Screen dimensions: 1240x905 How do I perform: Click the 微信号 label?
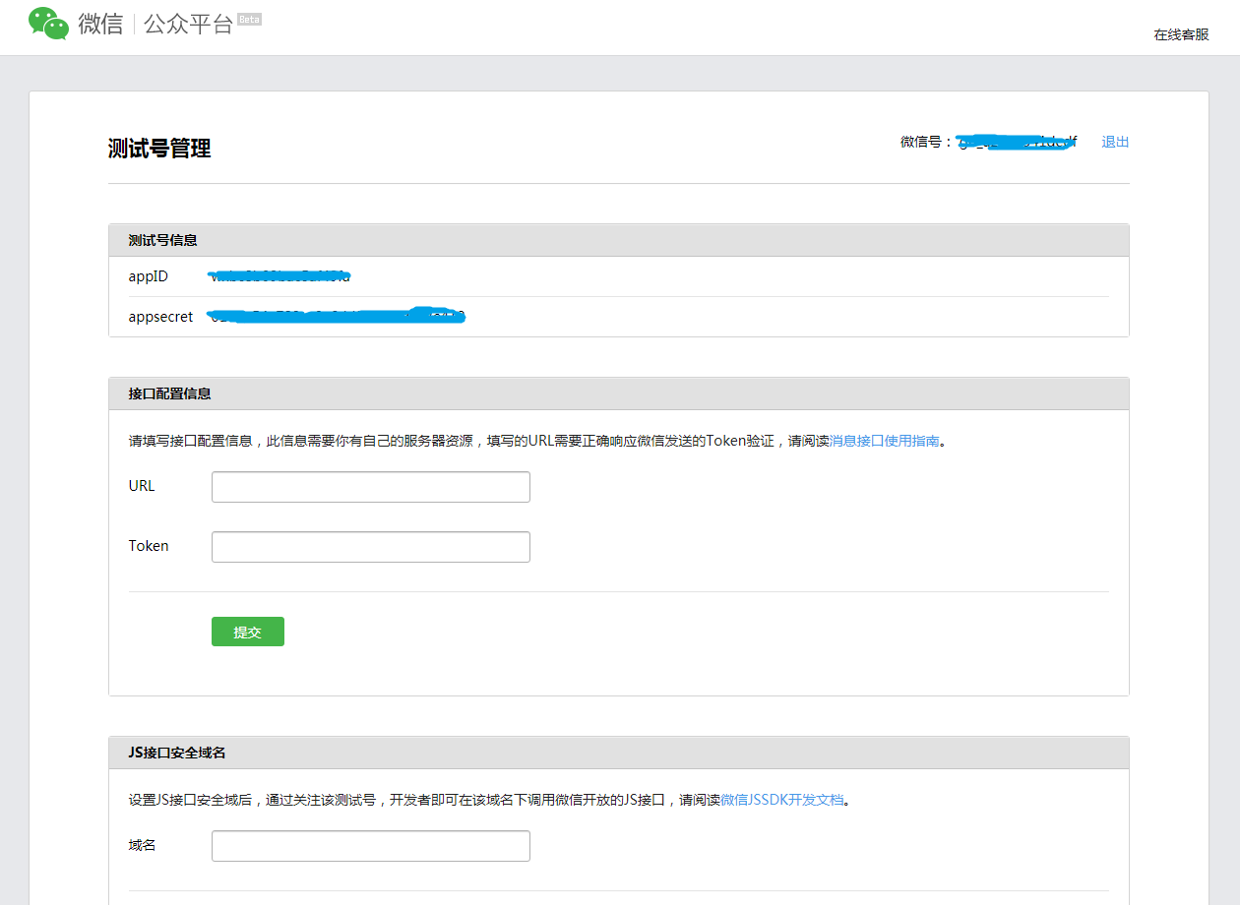pyautogui.click(x=926, y=142)
